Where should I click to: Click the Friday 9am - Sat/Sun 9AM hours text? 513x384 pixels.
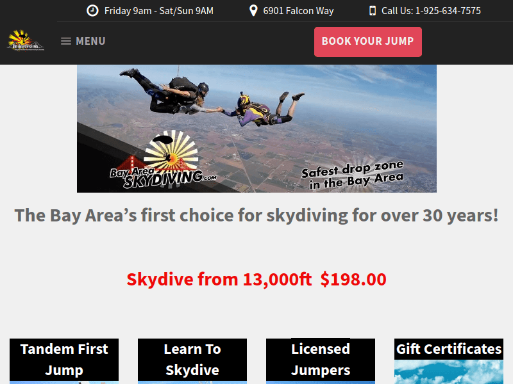pyautogui.click(x=158, y=11)
